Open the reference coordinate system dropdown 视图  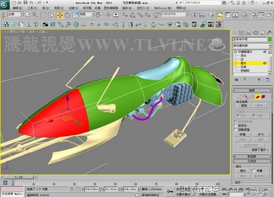coord(87,14)
